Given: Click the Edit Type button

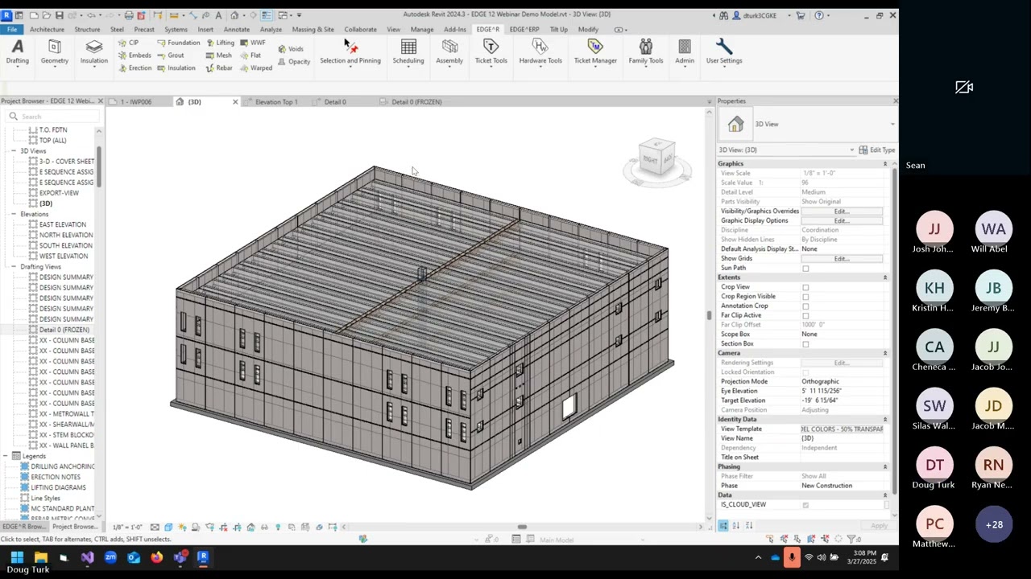Looking at the screenshot, I should pyautogui.click(x=876, y=150).
